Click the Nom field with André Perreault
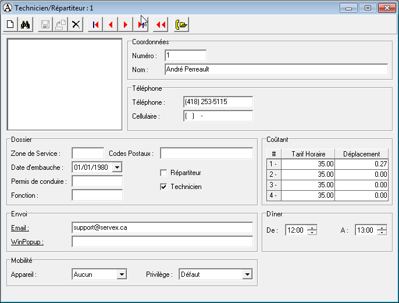 276,69
